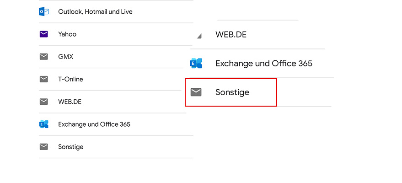Click the Outlook icon in the left list
This screenshot has width=402, height=183.
click(44, 11)
